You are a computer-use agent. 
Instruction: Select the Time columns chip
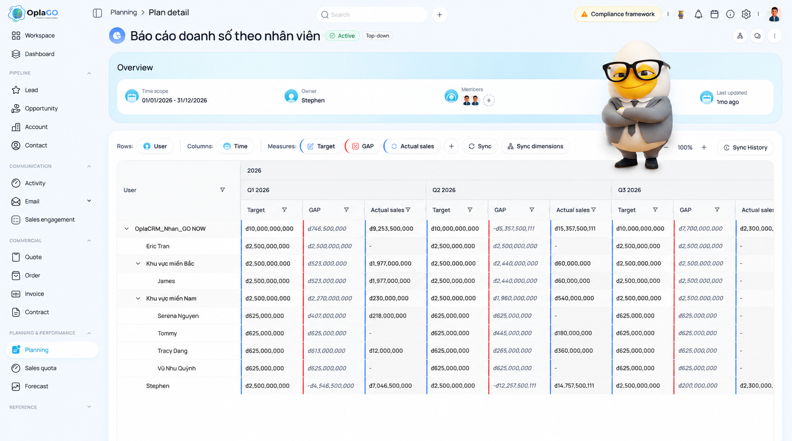coord(235,147)
